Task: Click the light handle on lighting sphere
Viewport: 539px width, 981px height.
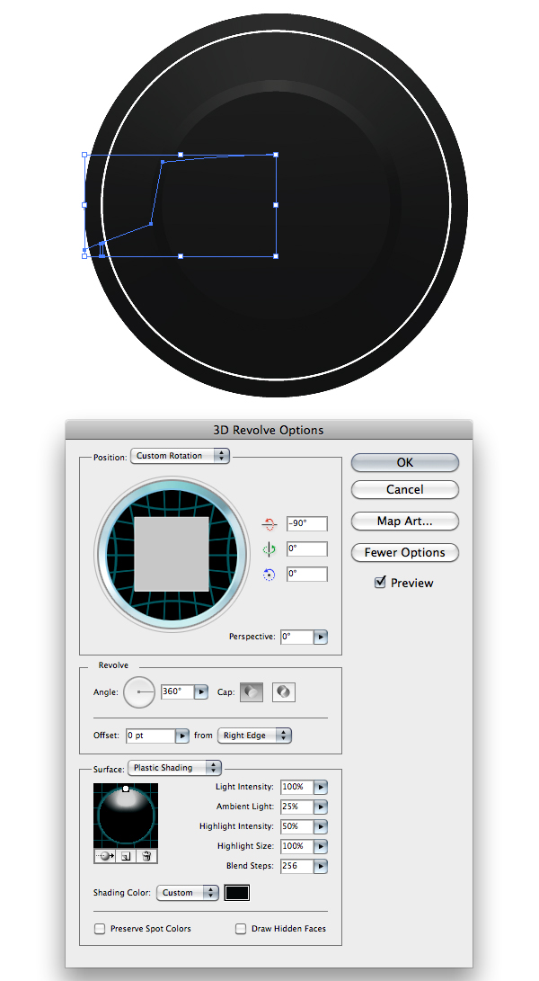Action: coord(126,789)
